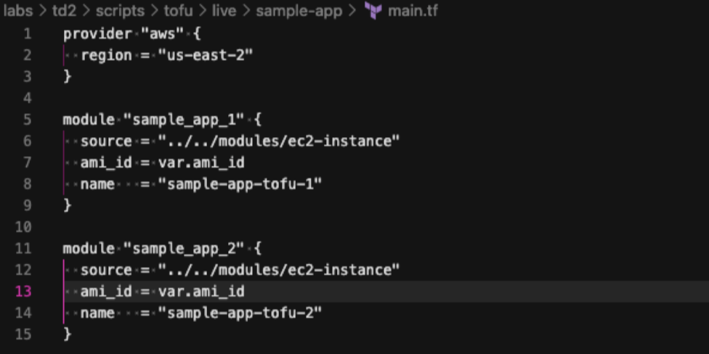Click highlighted line number 13
The height and width of the screenshot is (354, 709).
pyautogui.click(x=24, y=292)
